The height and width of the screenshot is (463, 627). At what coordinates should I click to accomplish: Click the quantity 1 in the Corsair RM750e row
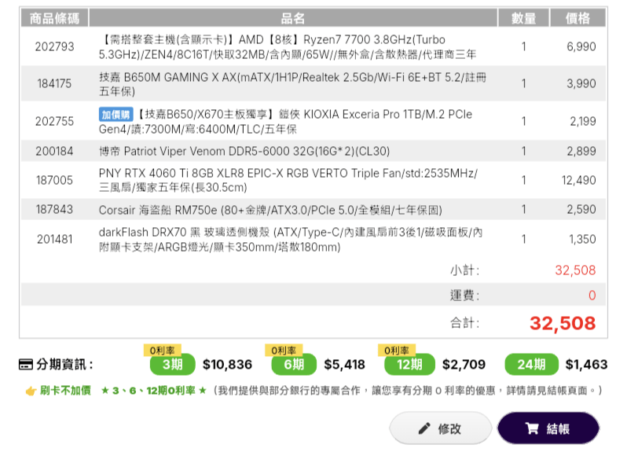coord(523,209)
